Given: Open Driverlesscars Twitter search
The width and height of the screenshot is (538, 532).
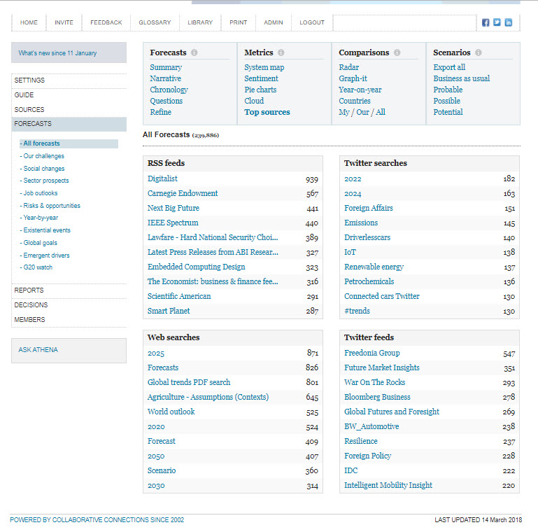Looking at the screenshot, I should click(367, 237).
